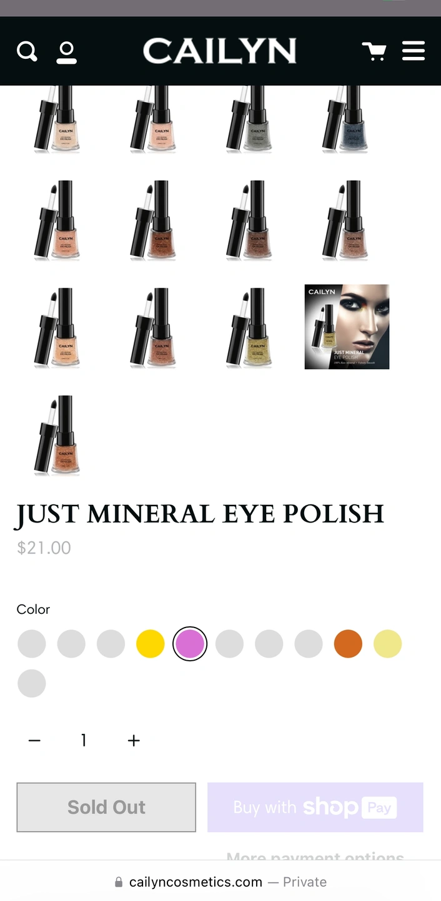This screenshot has width=441, height=901.
Task: Select the gold-green eye polish thumbnail
Action: [250, 327]
